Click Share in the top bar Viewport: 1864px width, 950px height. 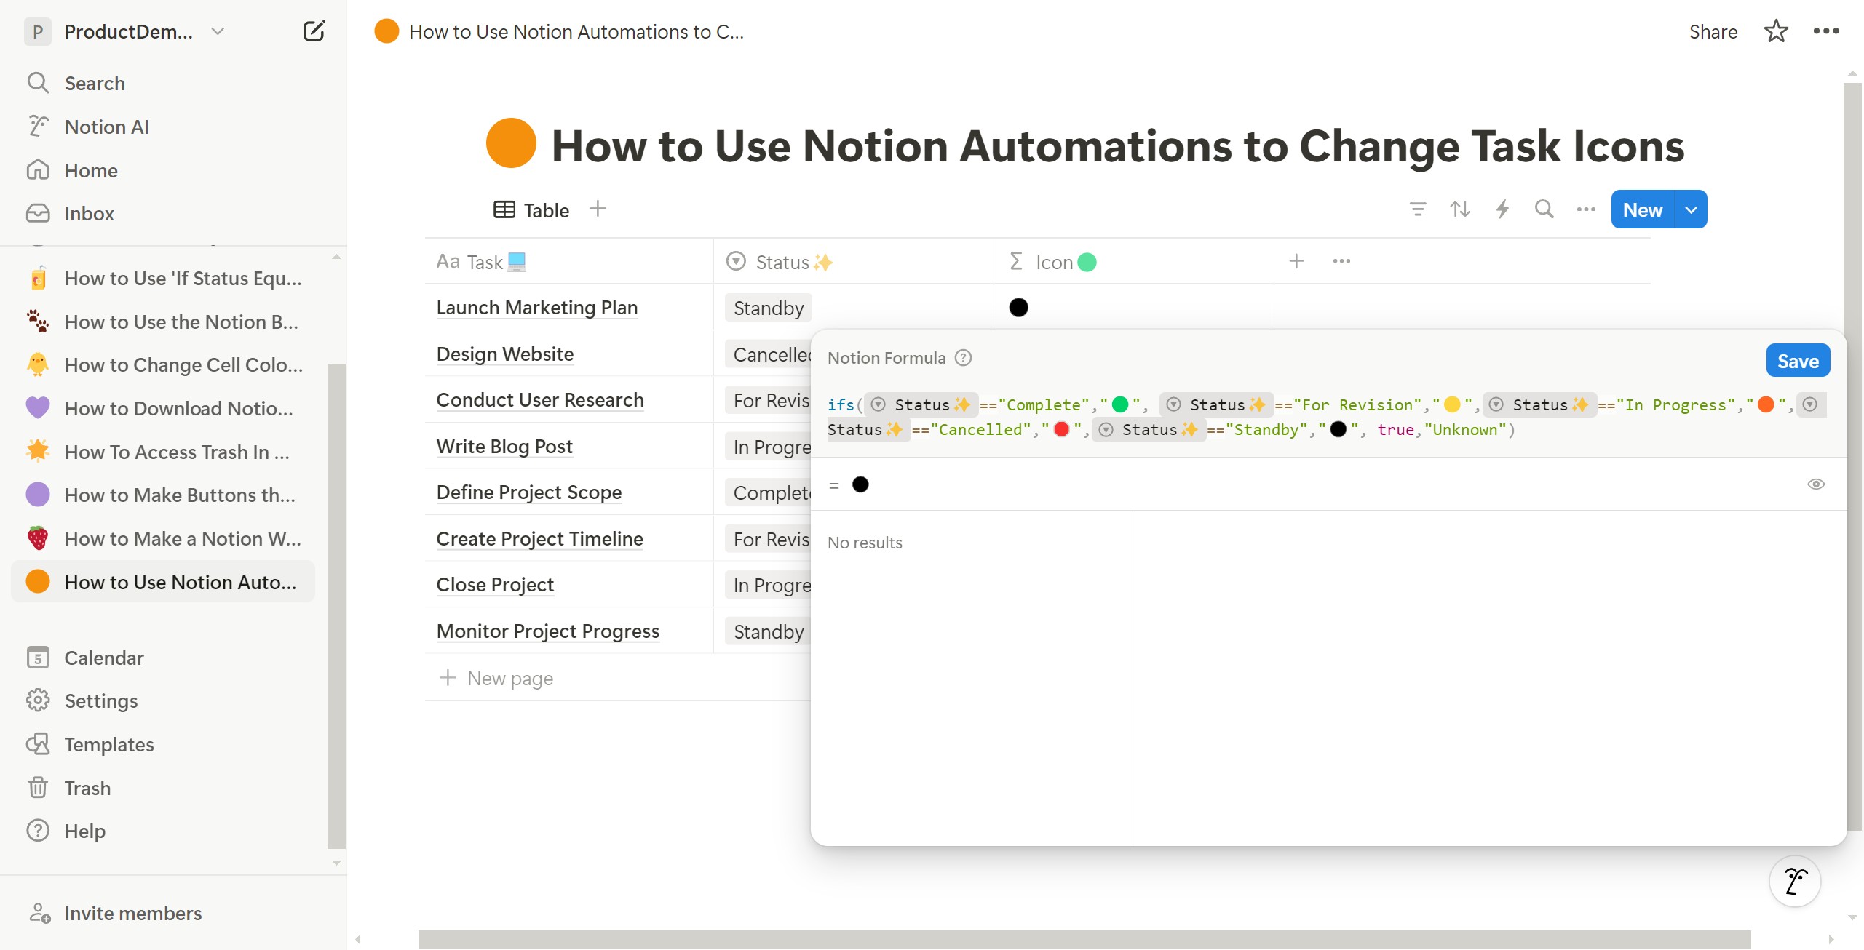tap(1713, 32)
